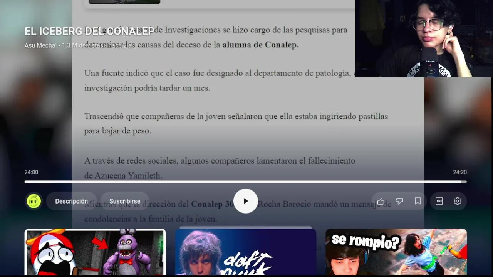Open the Bonnie animatronic video thumbnail
Image resolution: width=493 pixels, height=277 pixels.
point(95,253)
